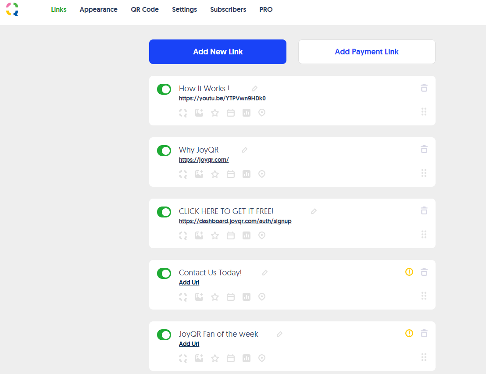Open the dashboard.joyqr.com/auth/signup URL

(x=235, y=221)
